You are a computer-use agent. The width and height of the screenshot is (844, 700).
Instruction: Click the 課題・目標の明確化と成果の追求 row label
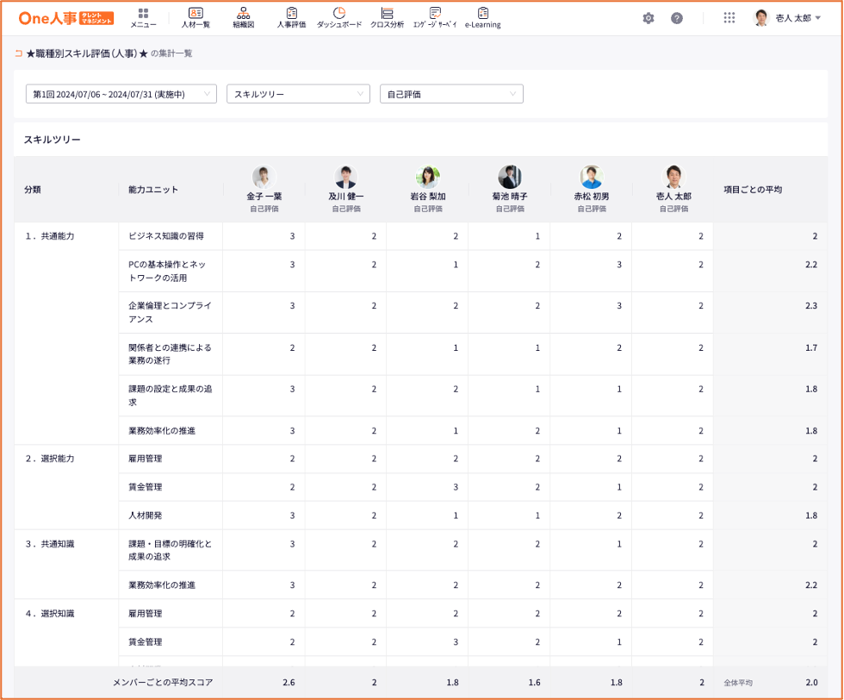pos(171,550)
